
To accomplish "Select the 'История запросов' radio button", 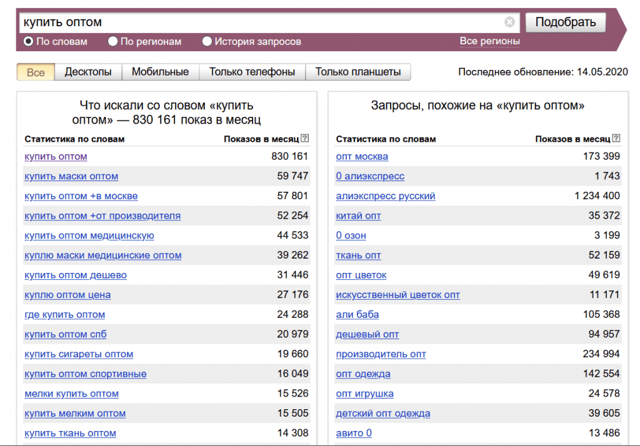I will [207, 42].
